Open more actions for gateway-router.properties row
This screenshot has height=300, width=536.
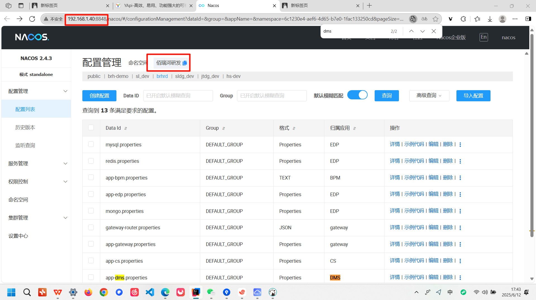(460, 228)
